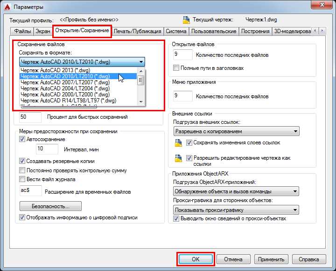Switch to the Система tab
Screen dimensions: 336x271
(x=176, y=31)
